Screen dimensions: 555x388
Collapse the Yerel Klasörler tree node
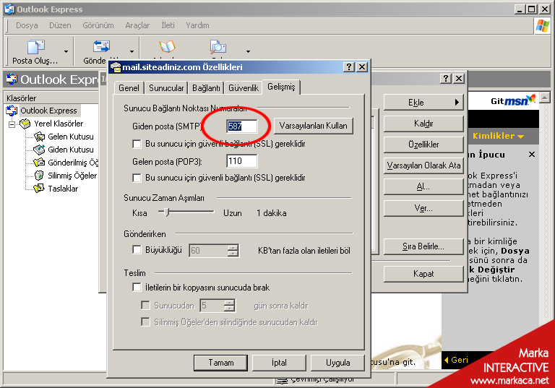coord(12,124)
